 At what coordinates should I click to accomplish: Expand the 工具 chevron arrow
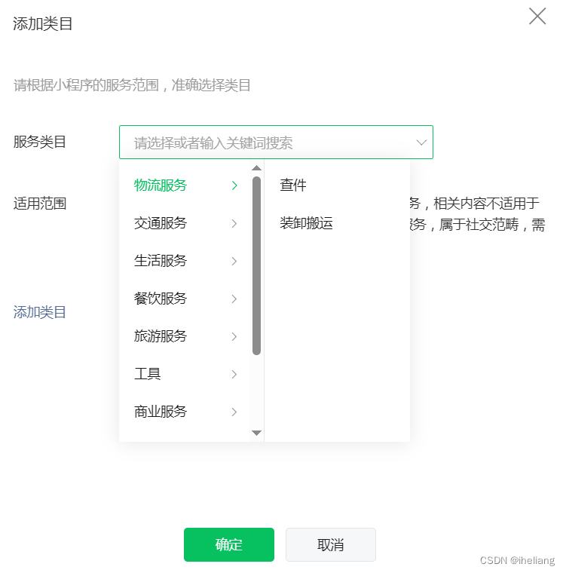point(234,374)
